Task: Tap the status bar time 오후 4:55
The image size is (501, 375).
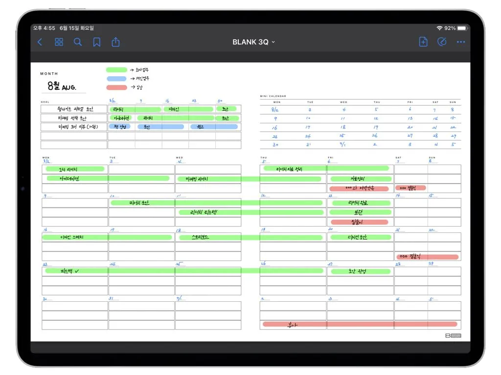Action: pos(44,28)
